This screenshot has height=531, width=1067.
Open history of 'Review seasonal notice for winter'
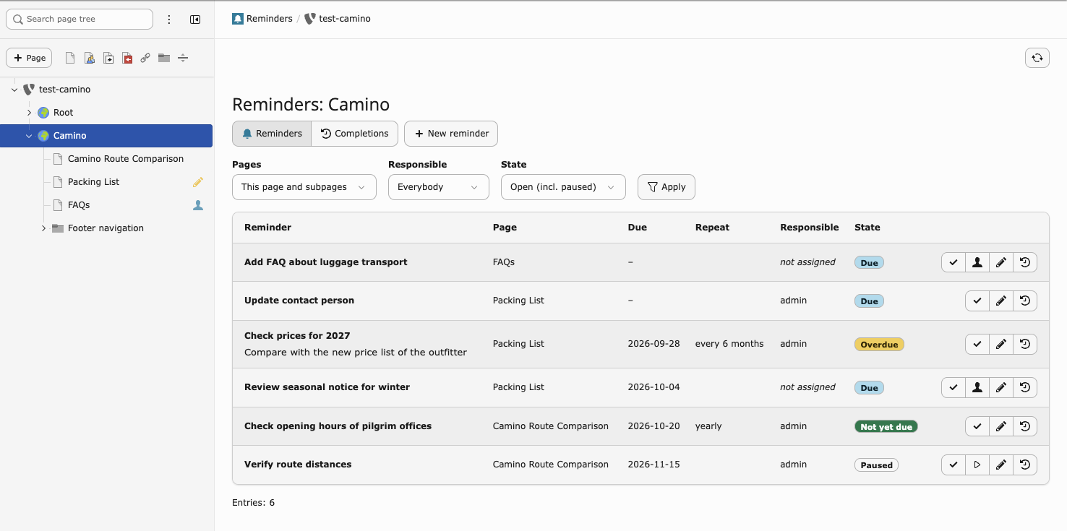1025,387
